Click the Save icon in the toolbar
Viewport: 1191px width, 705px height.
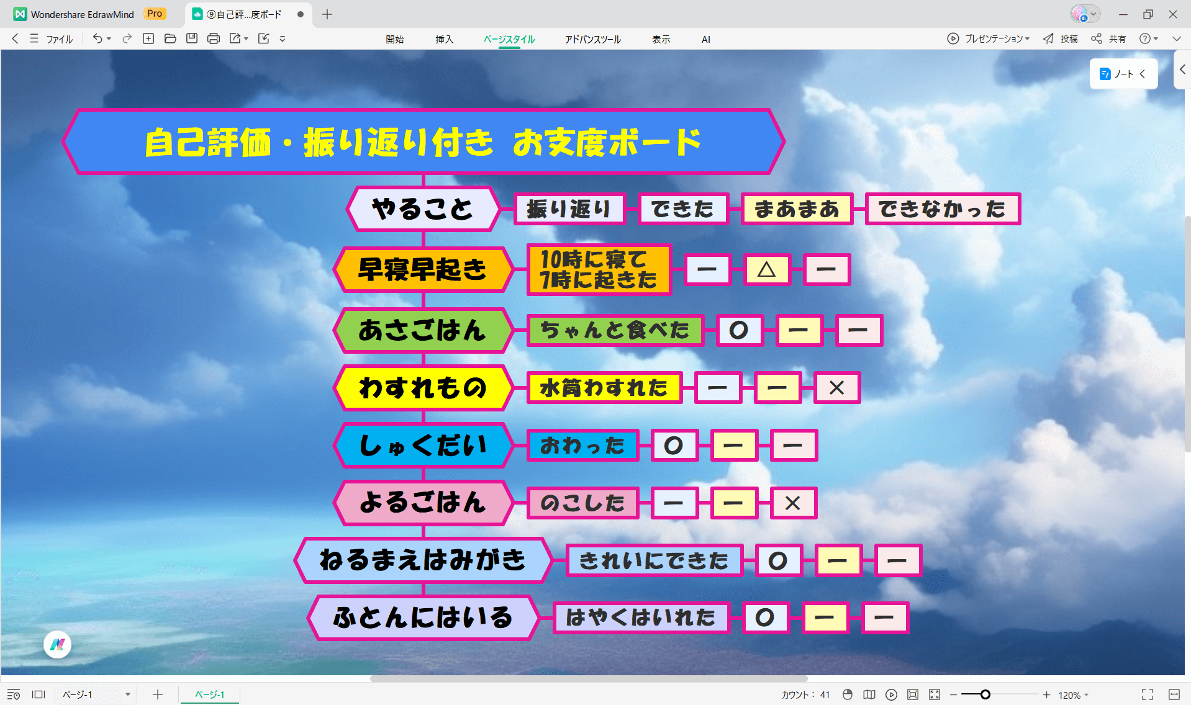(x=192, y=38)
